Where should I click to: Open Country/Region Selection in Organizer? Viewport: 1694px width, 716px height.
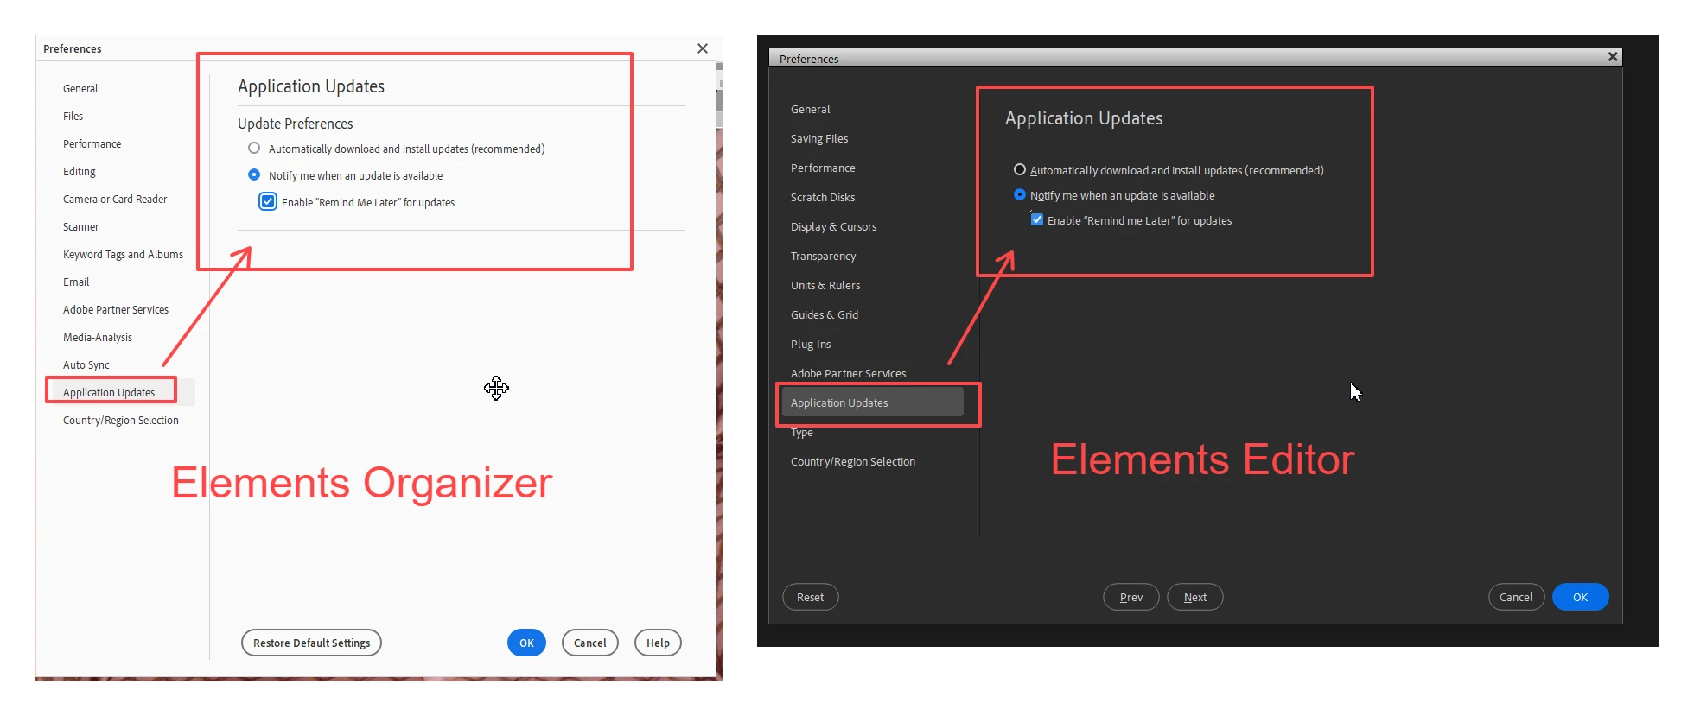click(x=121, y=420)
